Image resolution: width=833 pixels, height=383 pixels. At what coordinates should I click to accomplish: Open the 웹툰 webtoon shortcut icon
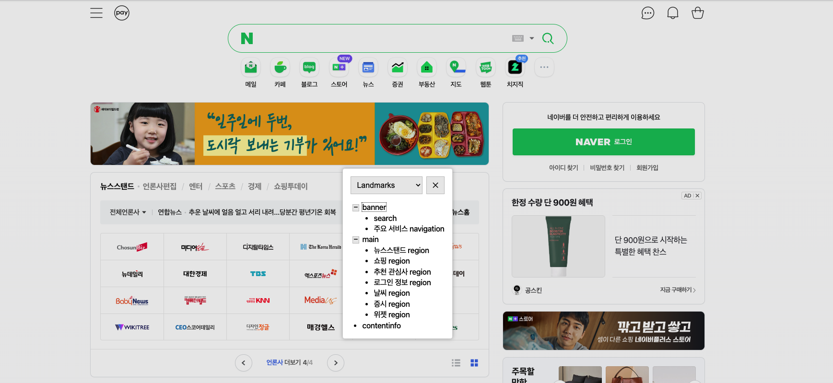coord(486,68)
